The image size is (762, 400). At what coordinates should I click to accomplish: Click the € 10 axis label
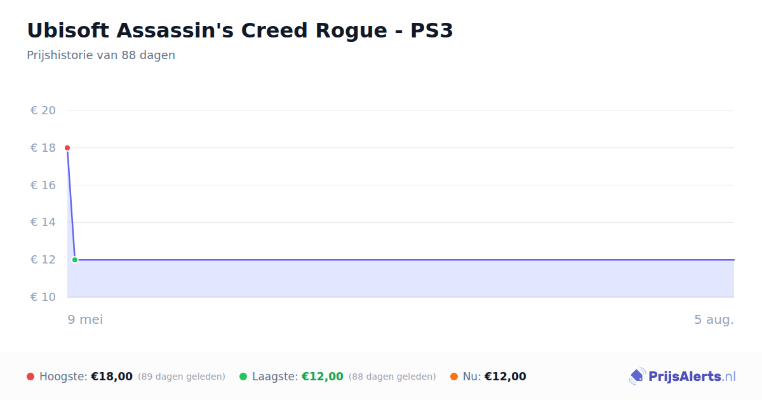click(43, 297)
